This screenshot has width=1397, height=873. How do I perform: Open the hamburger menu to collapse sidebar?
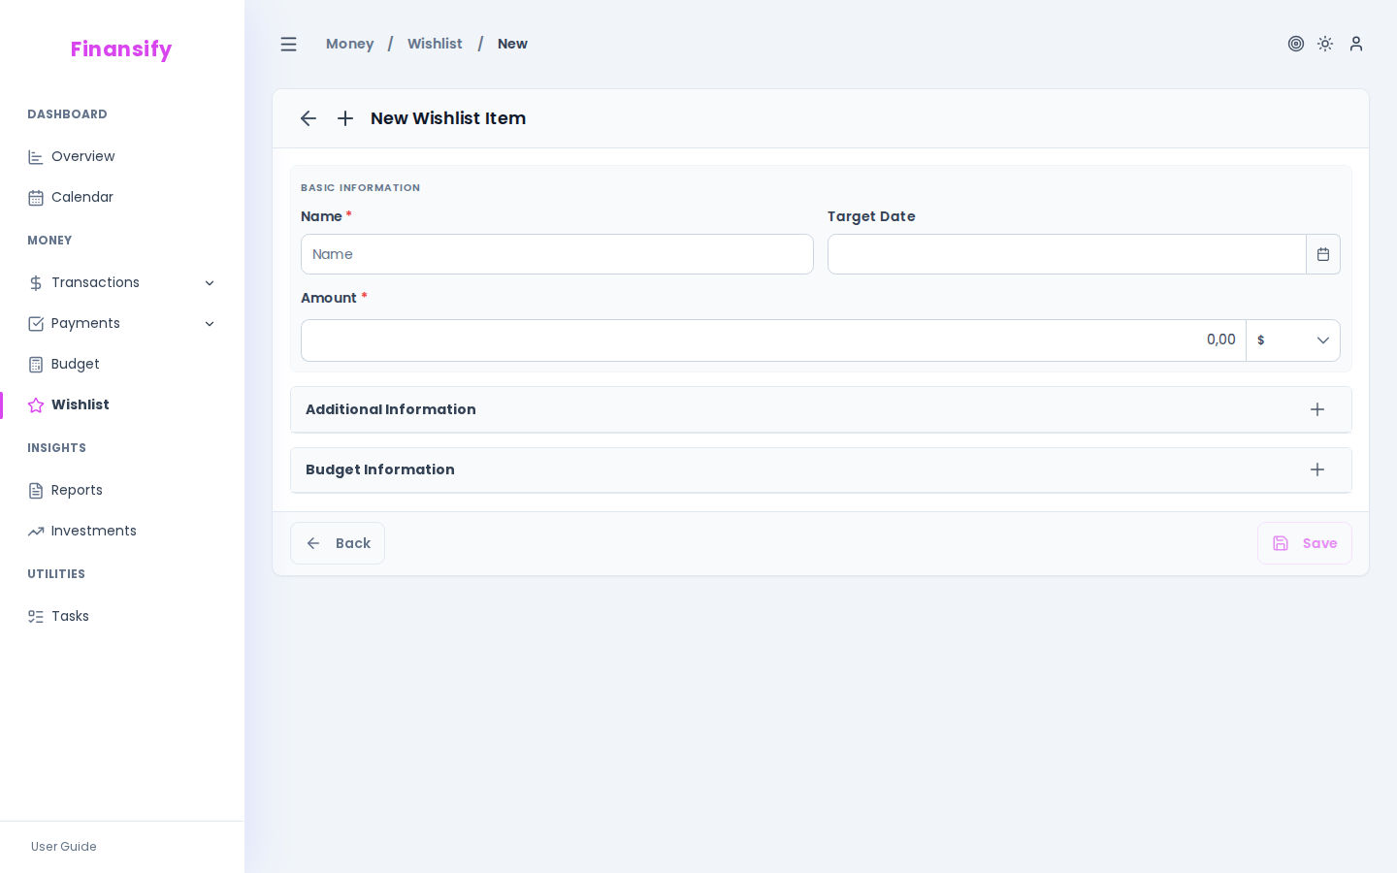pos(288,44)
